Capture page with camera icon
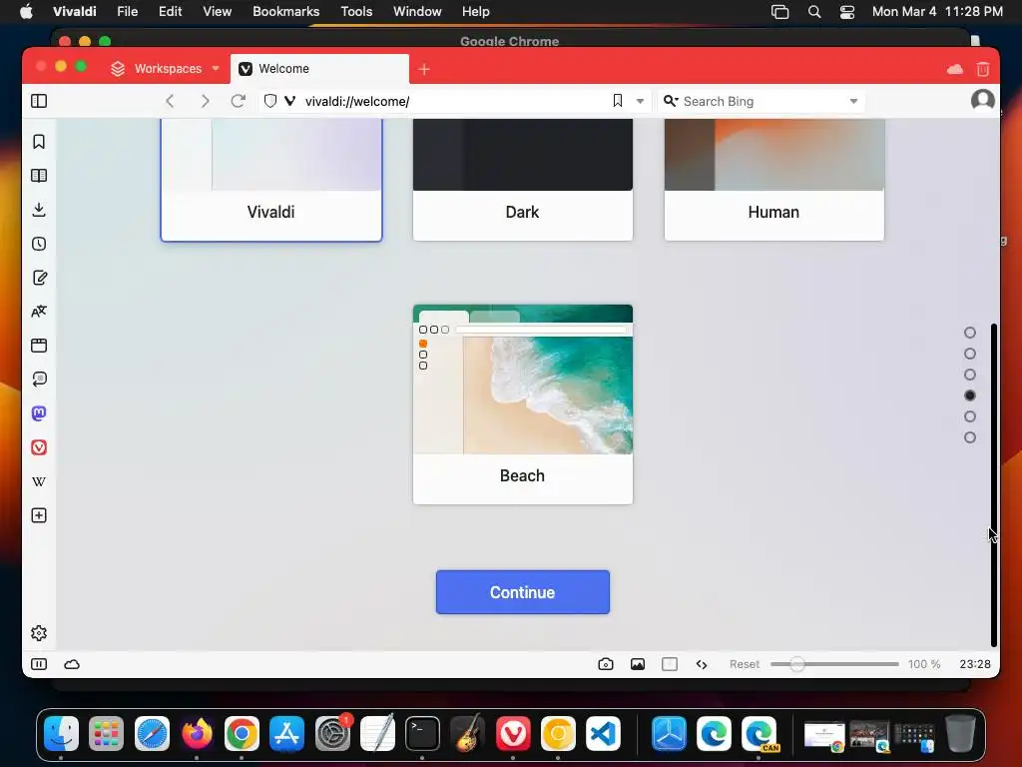Image resolution: width=1022 pixels, height=767 pixels. [606, 664]
